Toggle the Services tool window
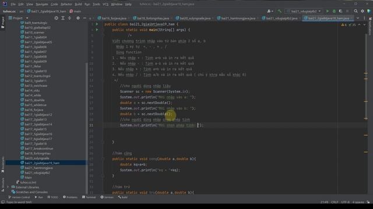Viewport: 373px width, 209px height. click(x=107, y=197)
